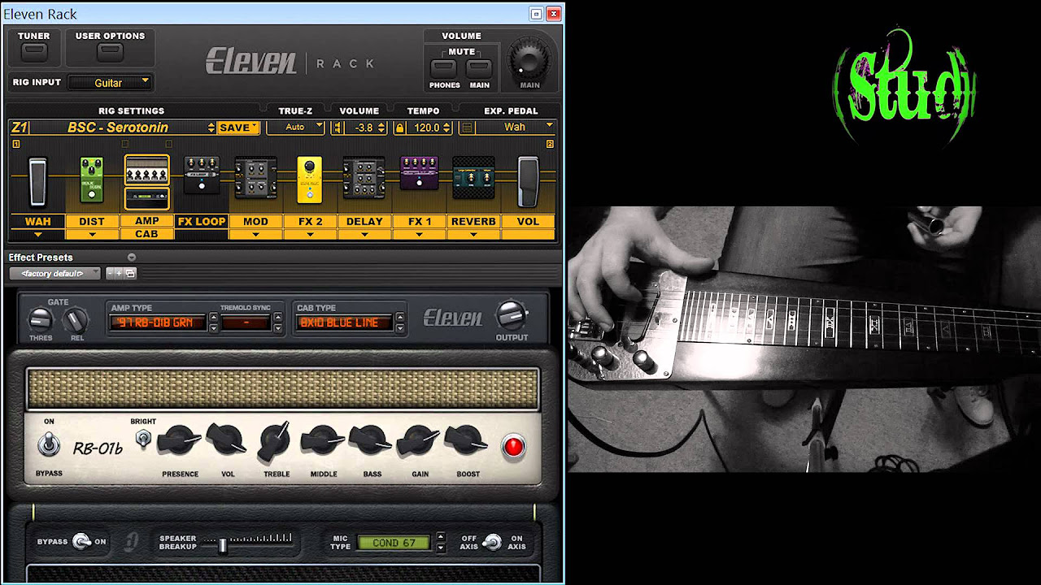Viewport: 1041px width, 585px height.
Task: Select the amp head thumbnail in the chain
Action: click(x=146, y=171)
